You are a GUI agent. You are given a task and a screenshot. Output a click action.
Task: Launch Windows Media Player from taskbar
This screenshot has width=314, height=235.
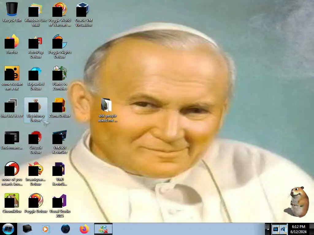(x=46, y=229)
